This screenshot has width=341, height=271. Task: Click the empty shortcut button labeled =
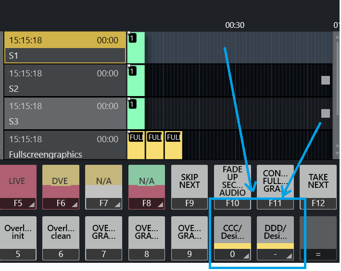coord(318,238)
